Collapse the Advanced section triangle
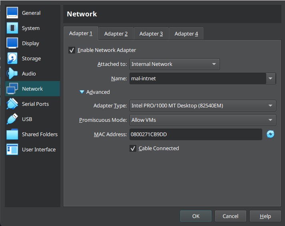The height and width of the screenshot is (226, 285). tap(82, 92)
